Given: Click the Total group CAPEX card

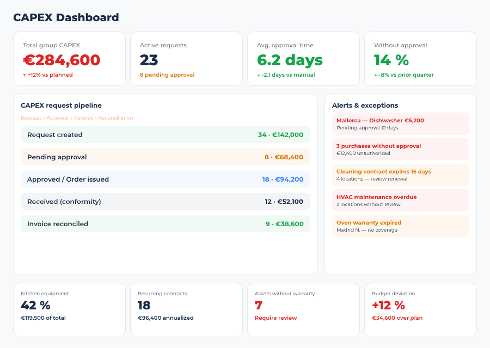Looking at the screenshot, I should pos(69,59).
